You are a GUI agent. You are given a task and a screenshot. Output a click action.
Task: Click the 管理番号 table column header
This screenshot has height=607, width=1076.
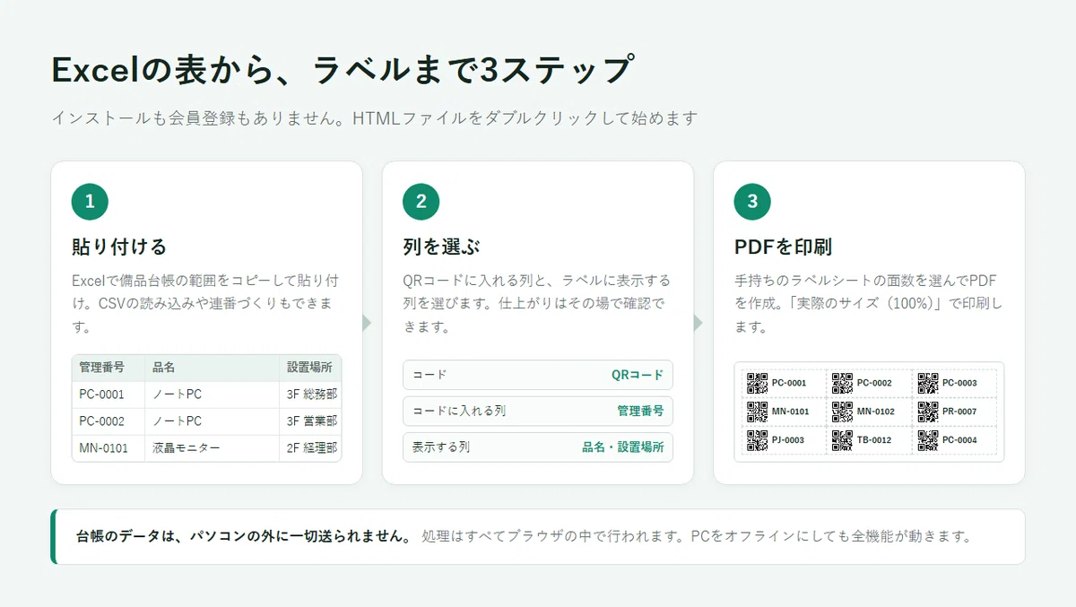click(108, 368)
